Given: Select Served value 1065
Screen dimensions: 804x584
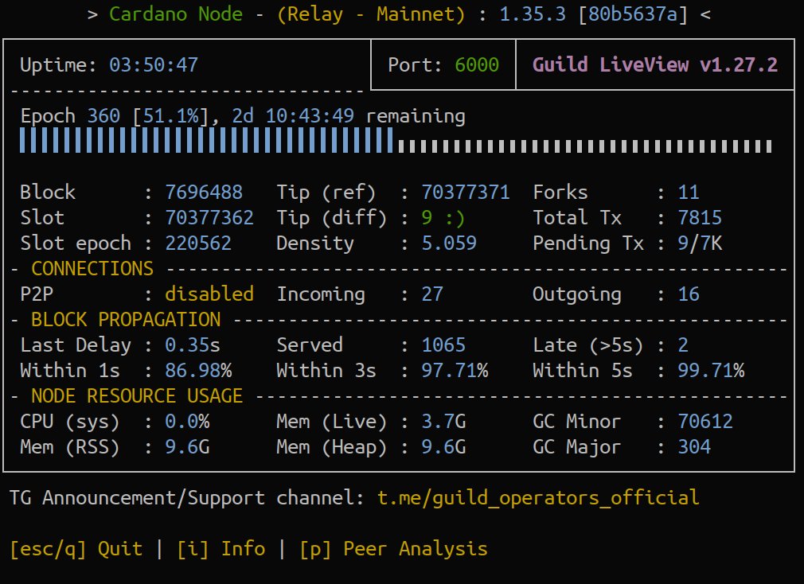Looking at the screenshot, I should tap(443, 345).
